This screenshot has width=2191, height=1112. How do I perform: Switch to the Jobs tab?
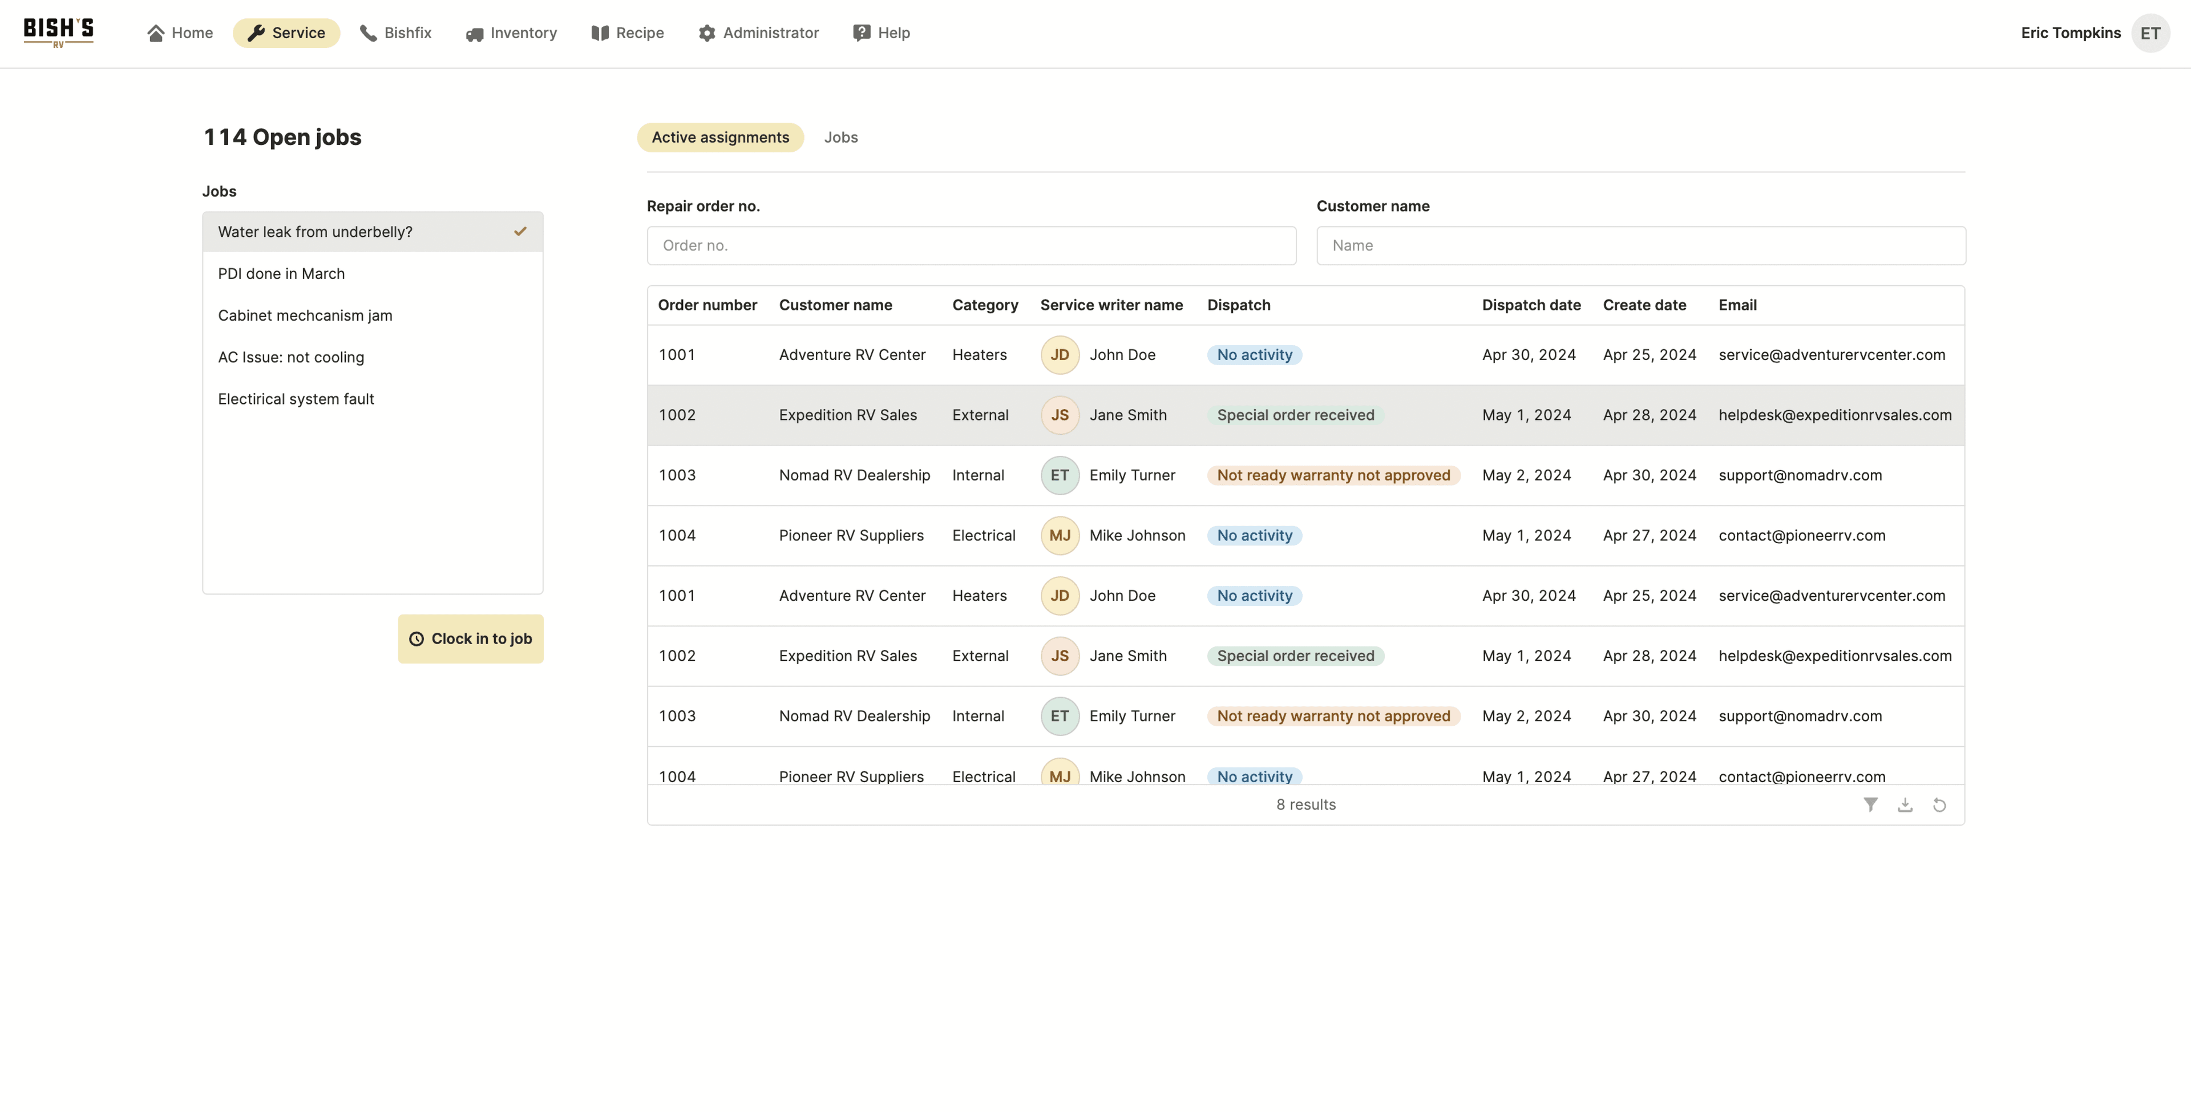(840, 137)
